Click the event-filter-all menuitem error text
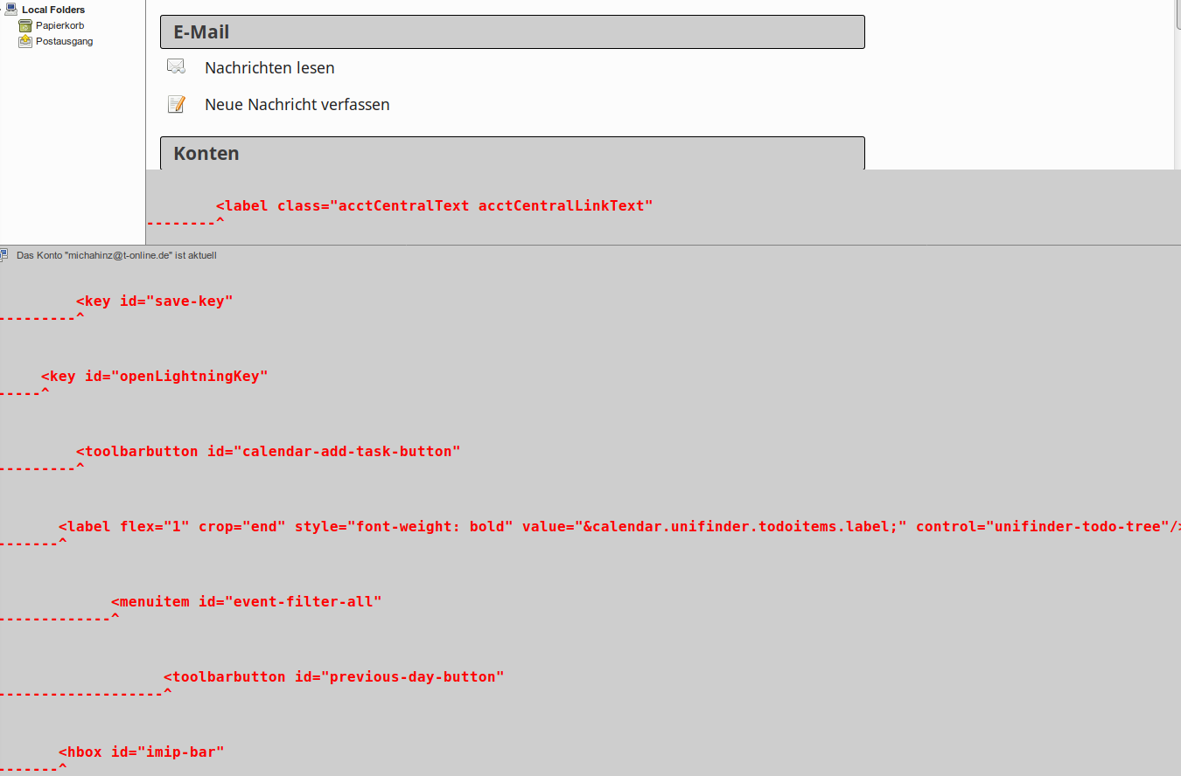This screenshot has height=776, width=1181. click(246, 602)
